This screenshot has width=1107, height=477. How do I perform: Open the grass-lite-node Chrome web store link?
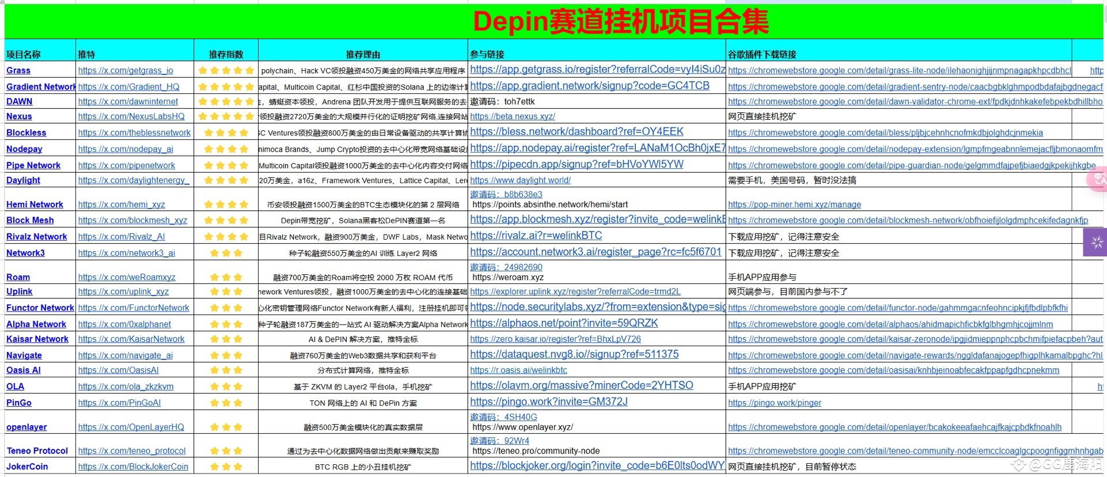pyautogui.click(x=900, y=70)
